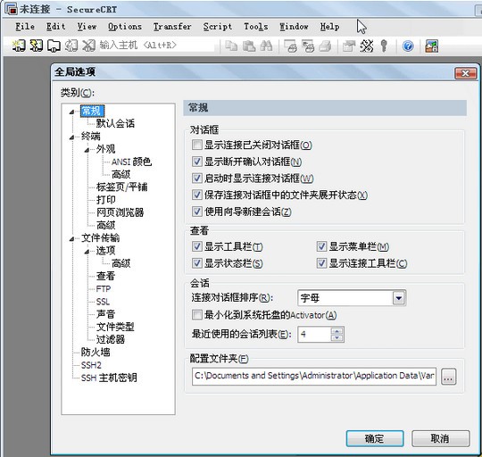This screenshot has height=457, width=482.
Task: Click the Find binoculars toolbar icon
Action: [266, 46]
